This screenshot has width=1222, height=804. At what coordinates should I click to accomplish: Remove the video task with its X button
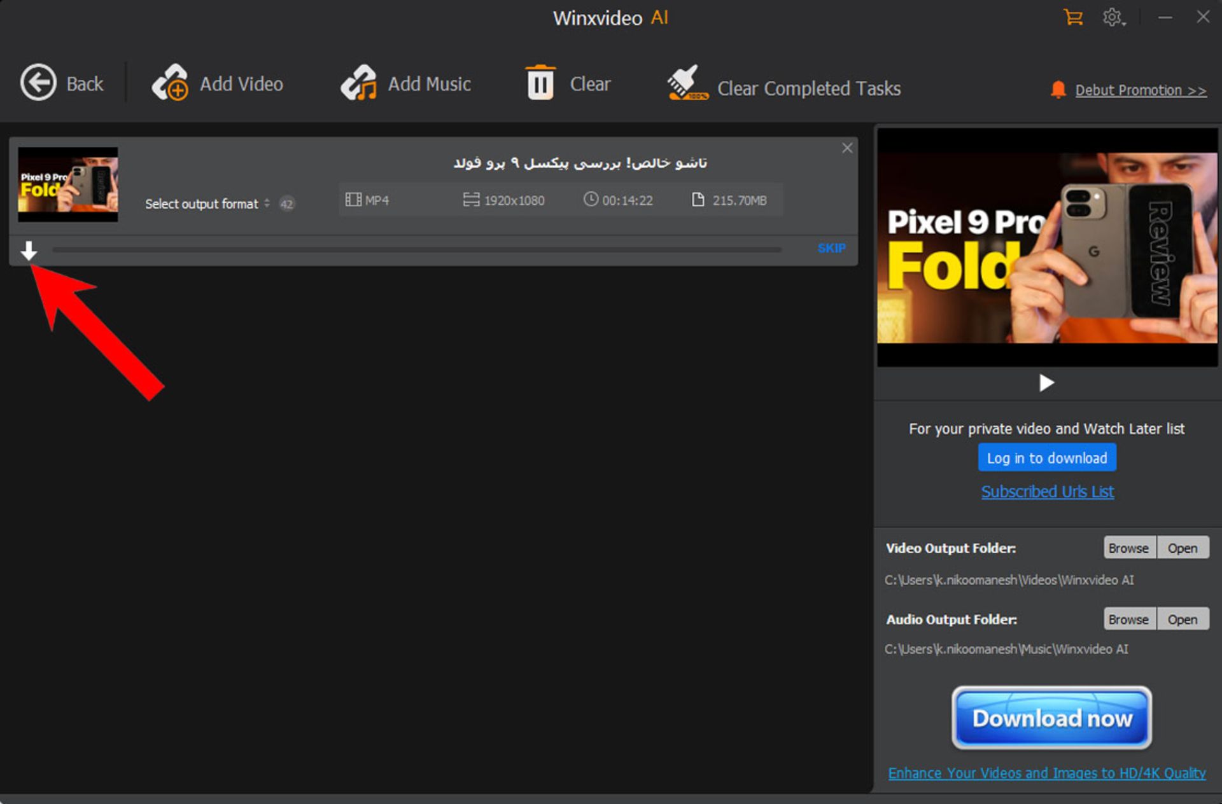847,148
